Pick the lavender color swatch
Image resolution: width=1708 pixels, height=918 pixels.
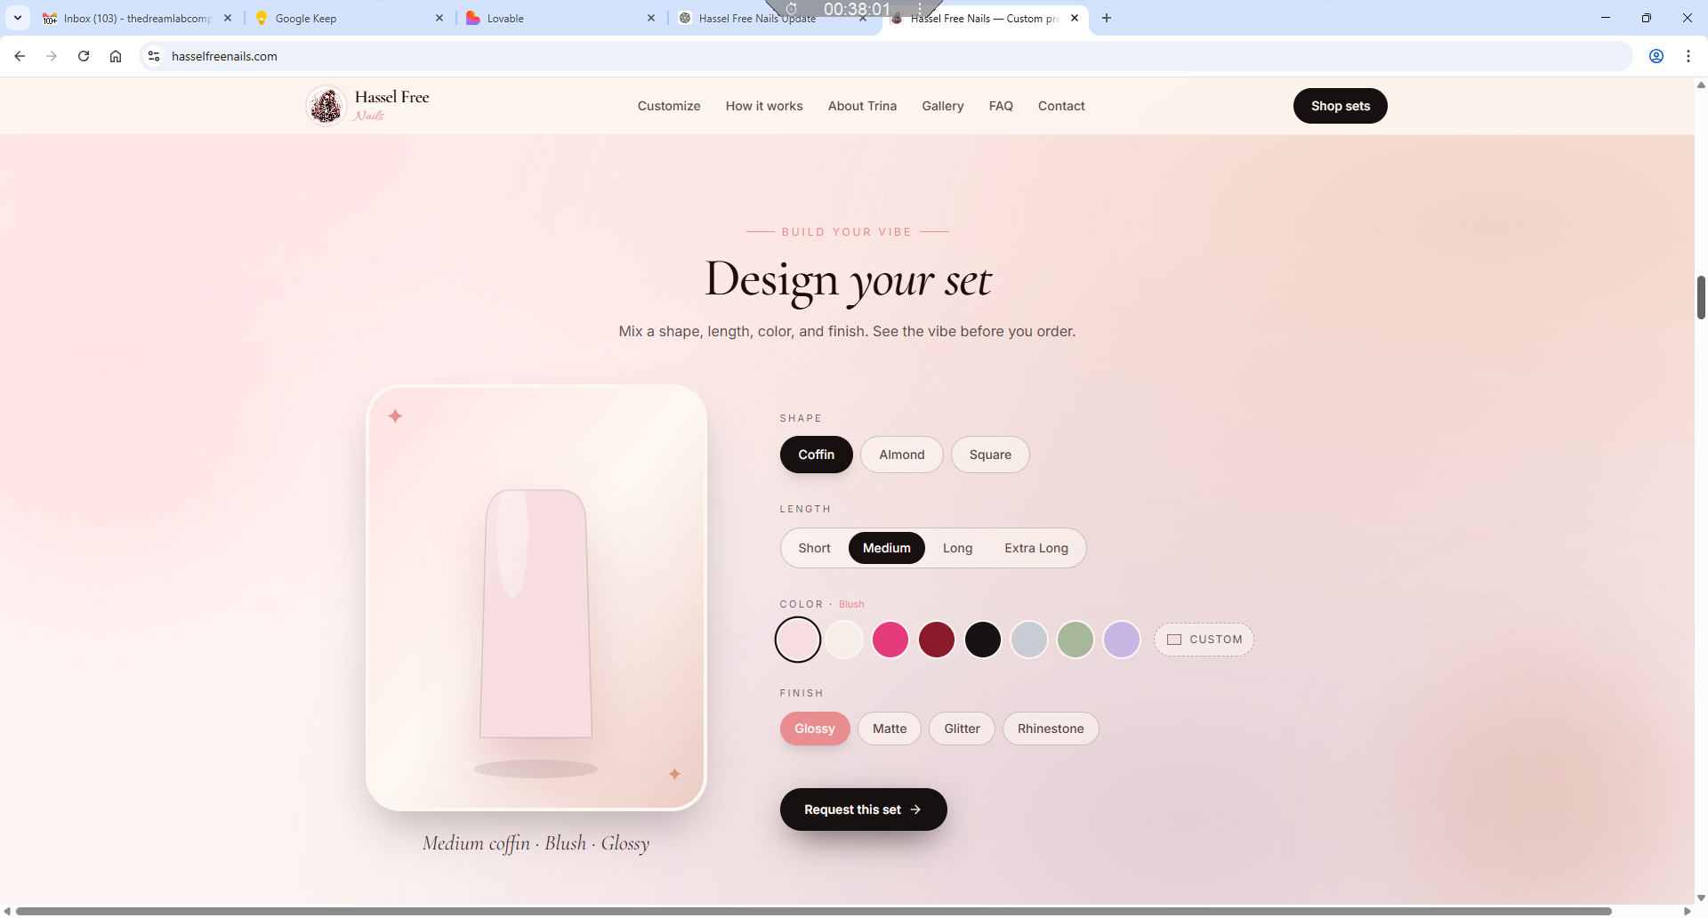pos(1122,640)
